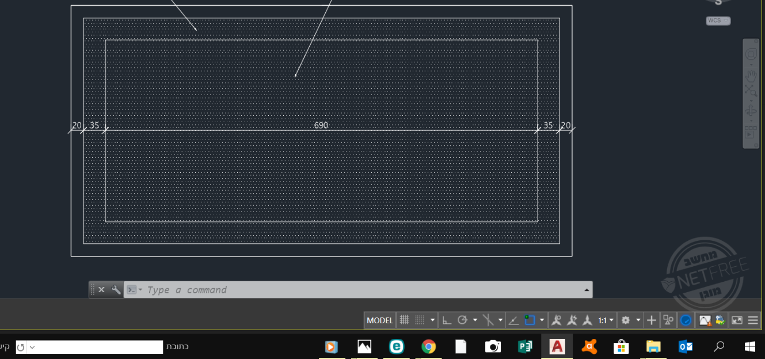Select the left 20 dimension text

[77, 125]
